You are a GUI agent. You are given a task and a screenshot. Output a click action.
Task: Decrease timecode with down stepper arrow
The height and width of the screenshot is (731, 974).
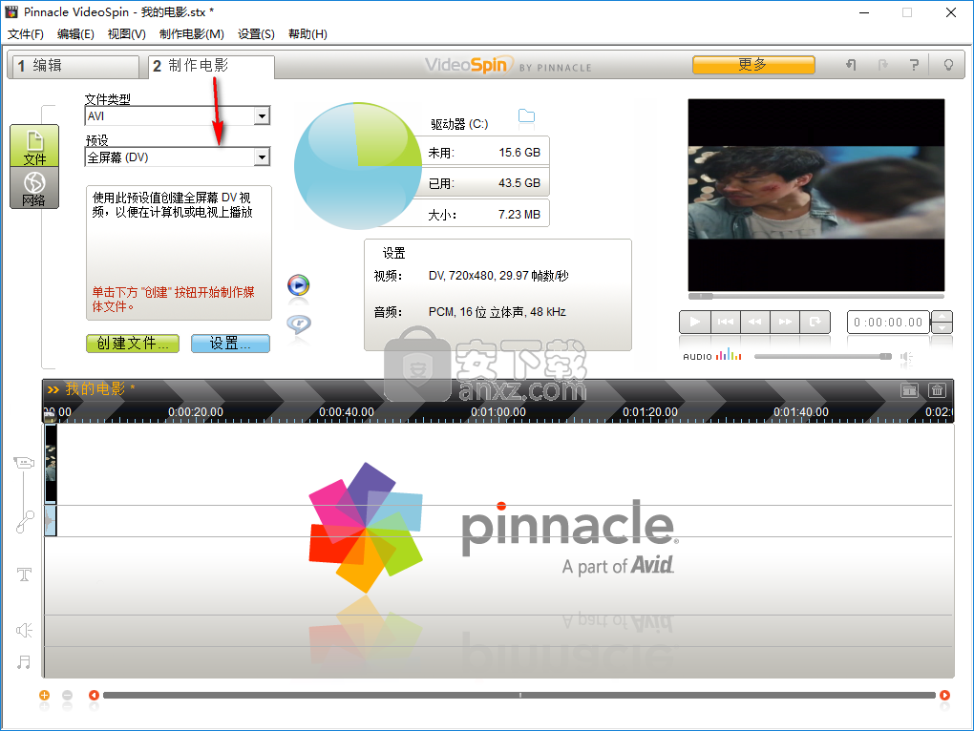coord(942,327)
